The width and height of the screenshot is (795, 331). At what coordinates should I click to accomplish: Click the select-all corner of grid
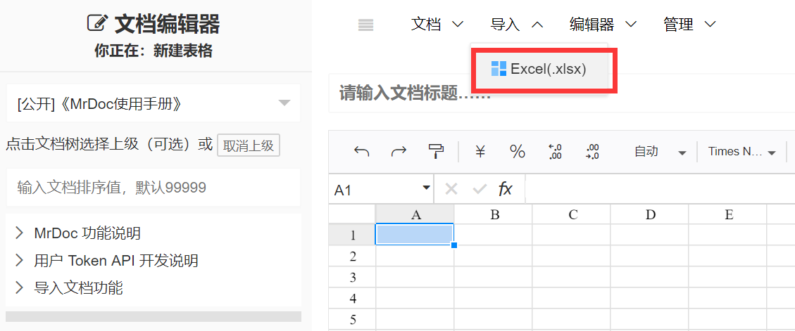coord(352,214)
